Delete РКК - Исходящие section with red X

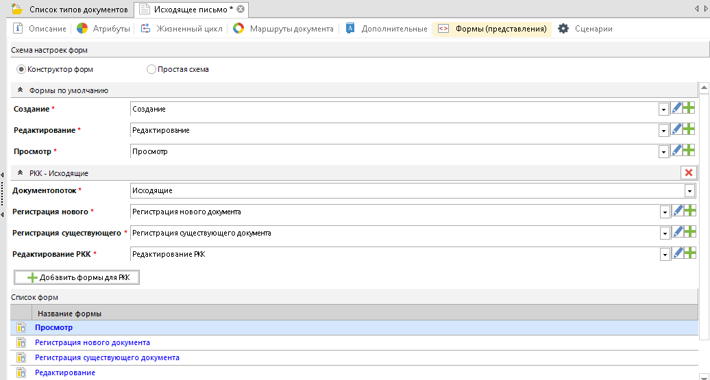[x=688, y=173]
